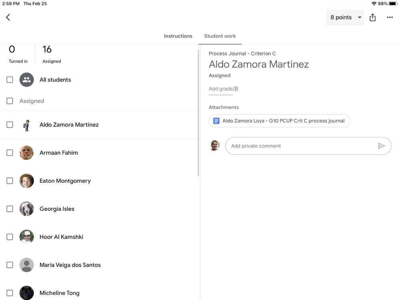400x300 pixels.
Task: Check the box for Hoor Al Kamshki
Action: pyautogui.click(x=10, y=237)
